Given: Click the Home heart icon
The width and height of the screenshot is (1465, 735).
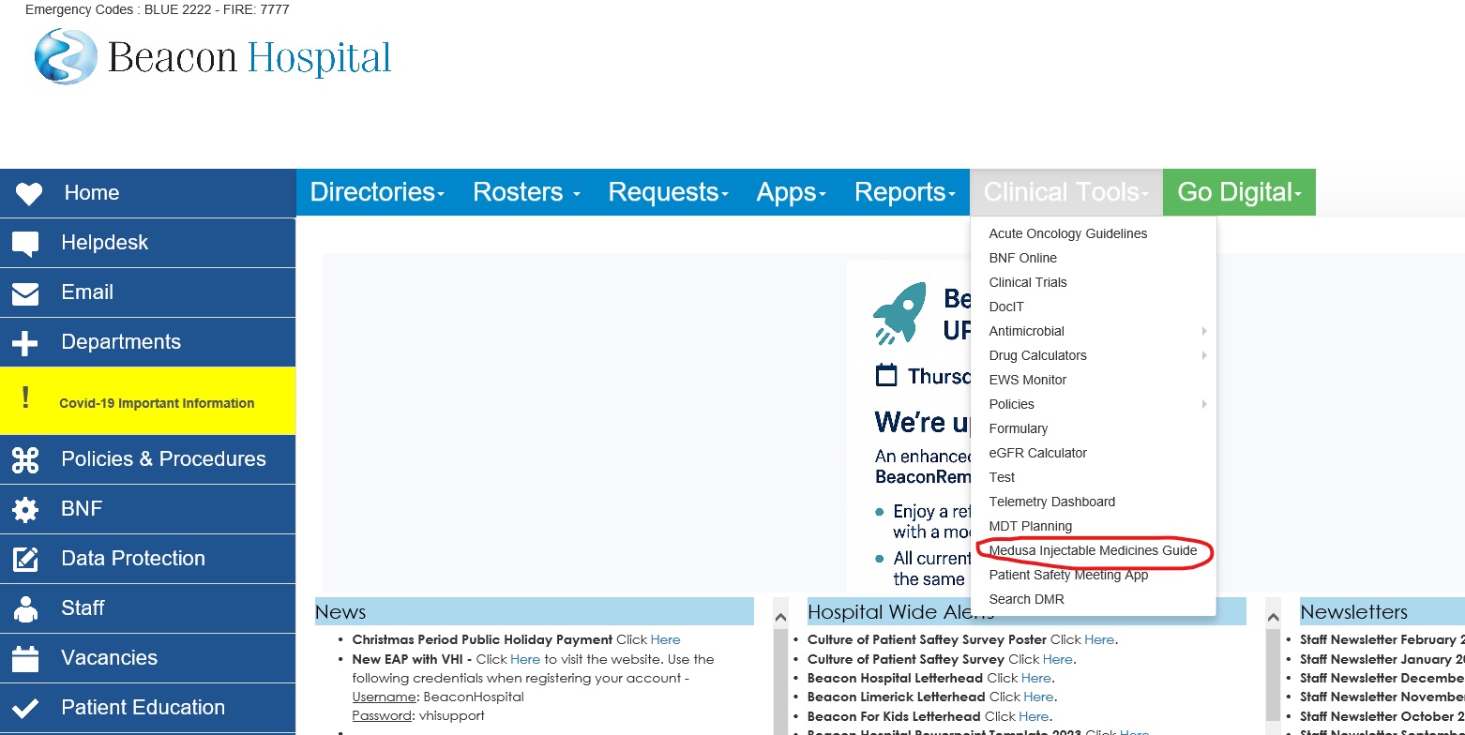Looking at the screenshot, I should 28,193.
